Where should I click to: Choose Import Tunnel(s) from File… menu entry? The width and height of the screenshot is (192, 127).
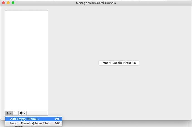(x=34, y=123)
